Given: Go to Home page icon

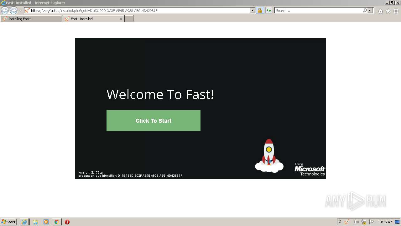Looking at the screenshot, I should tap(380, 11).
